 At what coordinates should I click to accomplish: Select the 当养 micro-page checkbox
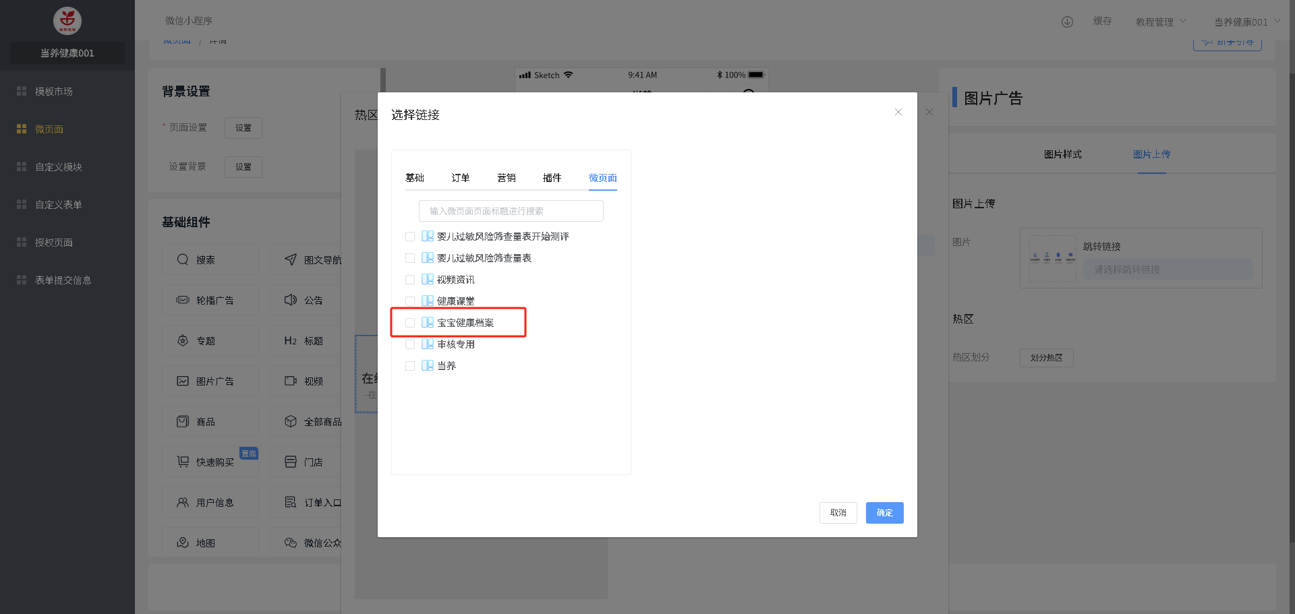tap(410, 366)
